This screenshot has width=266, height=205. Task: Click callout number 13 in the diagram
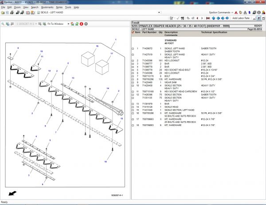(73, 78)
